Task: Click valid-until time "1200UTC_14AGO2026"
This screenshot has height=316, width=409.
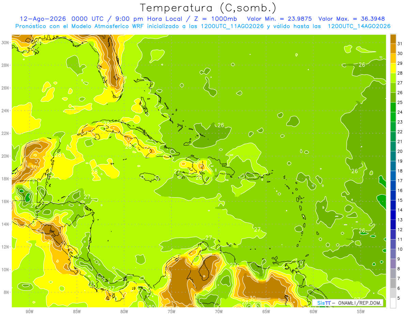Action: point(359,26)
